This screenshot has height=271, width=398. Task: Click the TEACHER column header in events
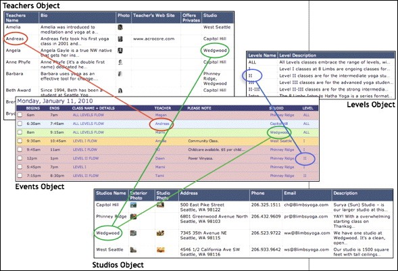163,108
